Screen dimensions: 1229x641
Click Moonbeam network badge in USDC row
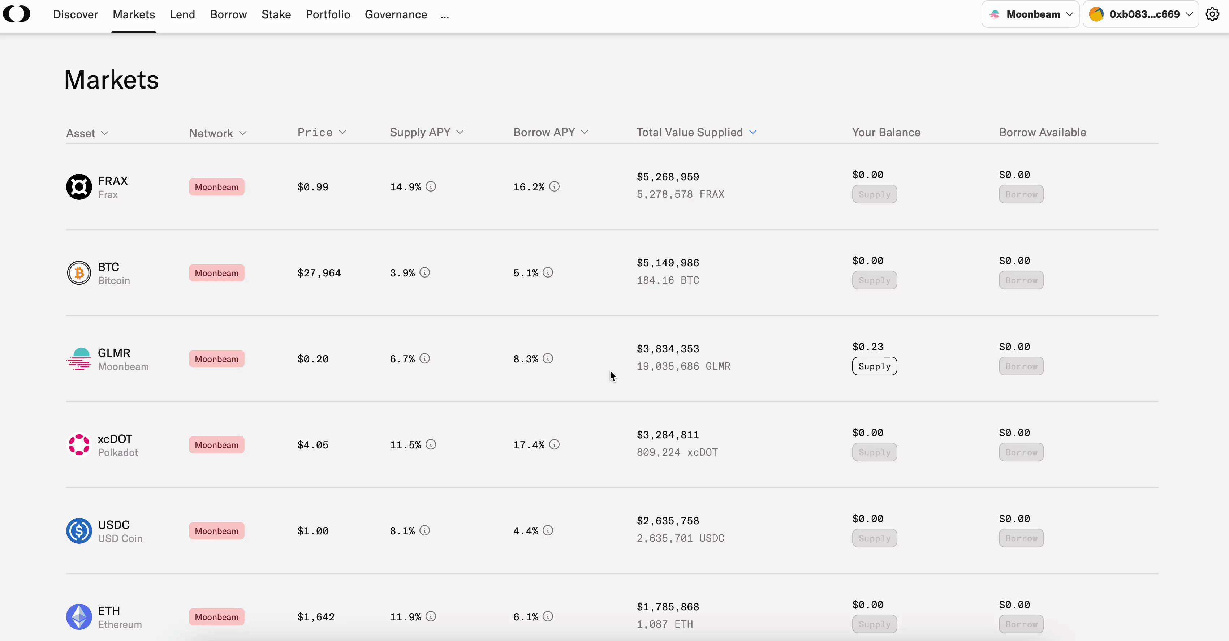pyautogui.click(x=217, y=531)
